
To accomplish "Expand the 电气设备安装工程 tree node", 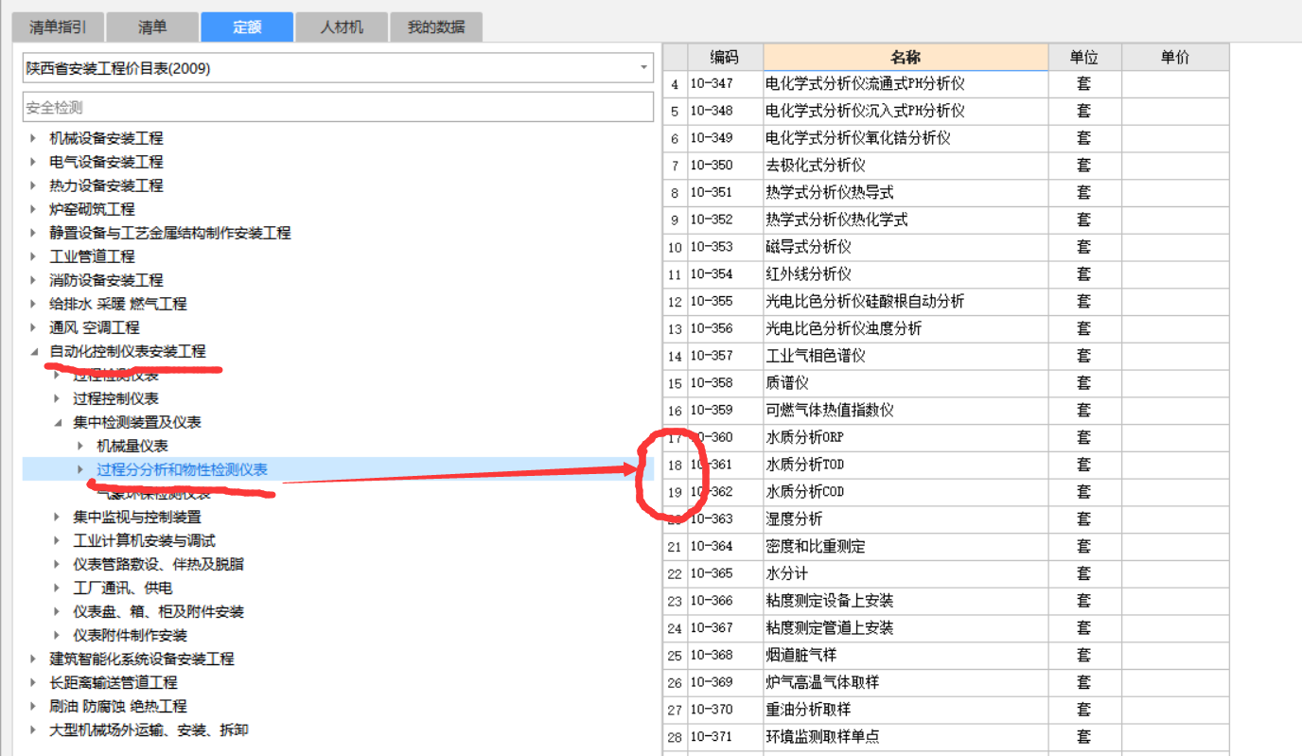I will [33, 162].
